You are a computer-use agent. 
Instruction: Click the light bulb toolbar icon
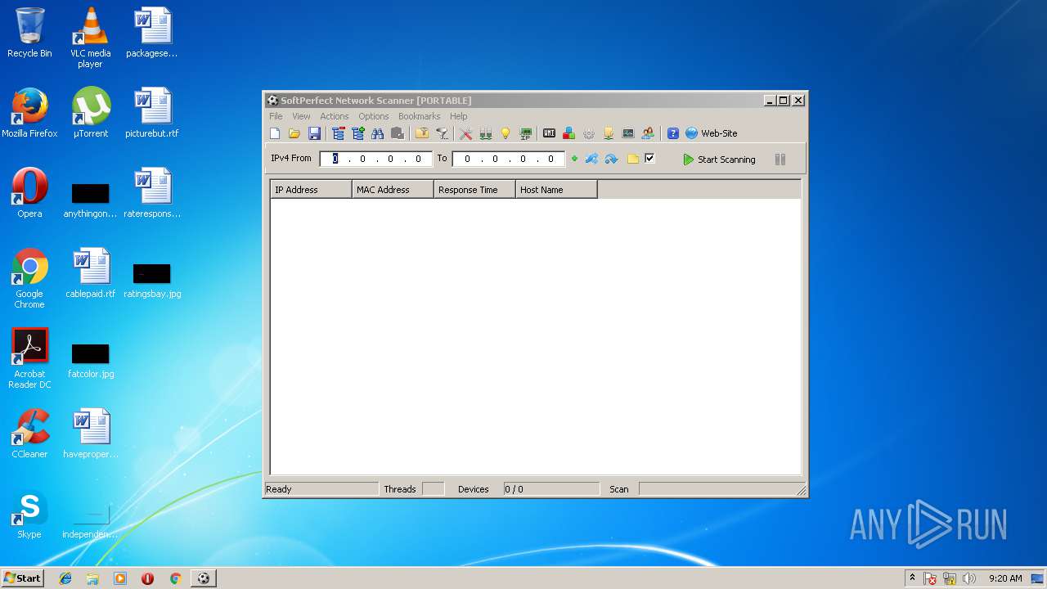point(506,133)
